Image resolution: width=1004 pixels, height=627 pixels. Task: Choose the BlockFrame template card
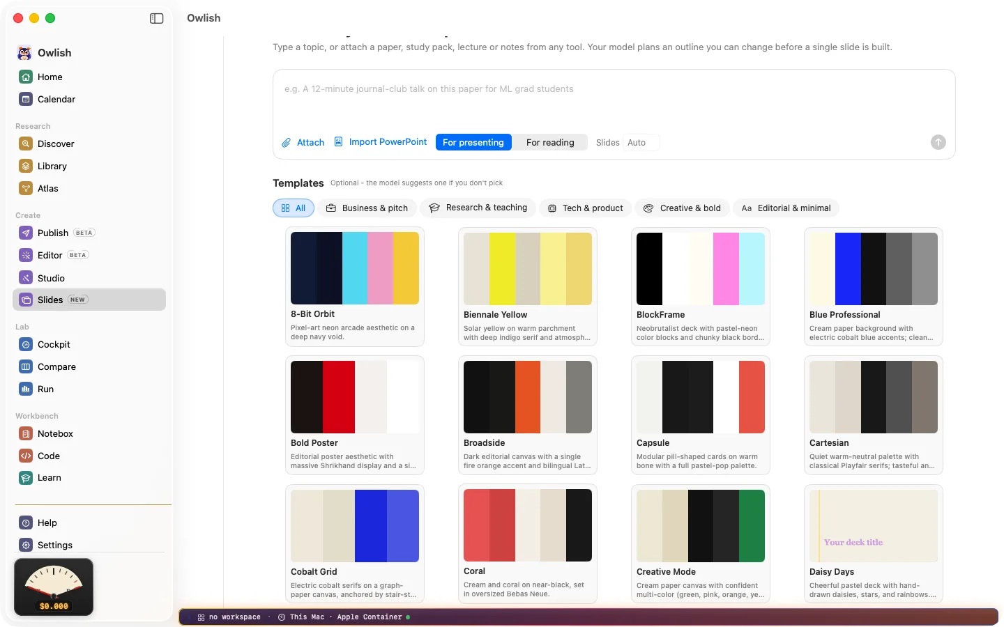[x=701, y=287]
